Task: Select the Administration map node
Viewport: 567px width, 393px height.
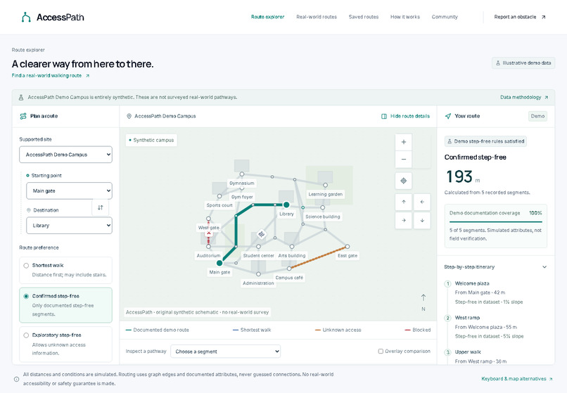Action: pyautogui.click(x=258, y=274)
